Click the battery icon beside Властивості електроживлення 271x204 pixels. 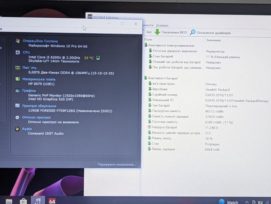(x=146, y=45)
